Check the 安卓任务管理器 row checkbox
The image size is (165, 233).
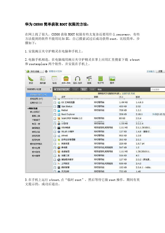(x=55, y=140)
